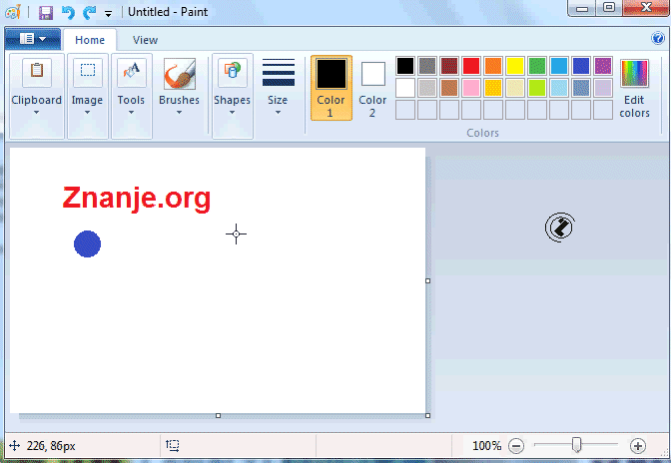Select Color 1 foreground swatch
The width and height of the screenshot is (671, 463).
(331, 88)
